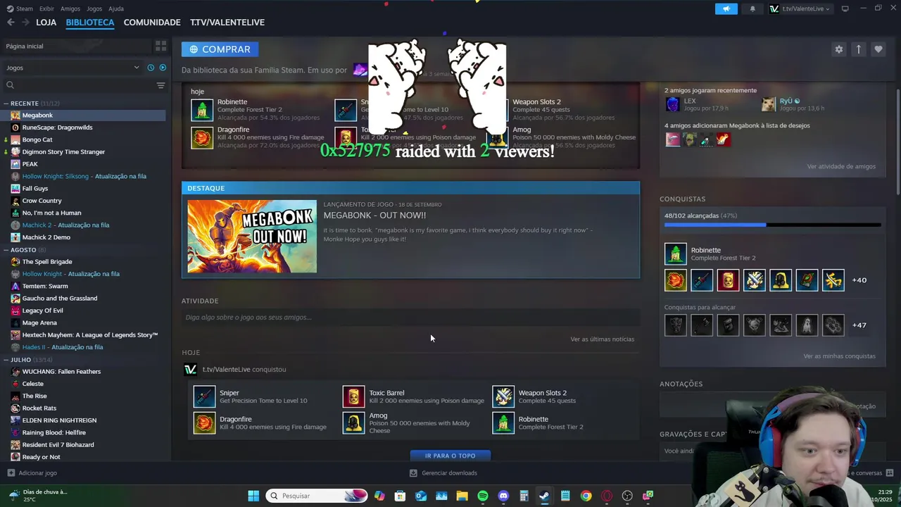901x507 pixels.
Task: Open the Amigos menu
Action: (70, 8)
